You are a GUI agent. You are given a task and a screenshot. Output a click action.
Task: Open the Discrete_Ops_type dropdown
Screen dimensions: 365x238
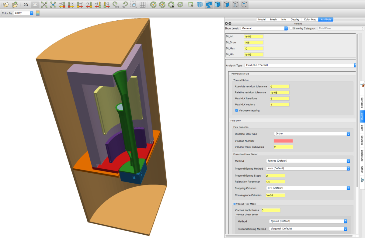tap(348, 133)
